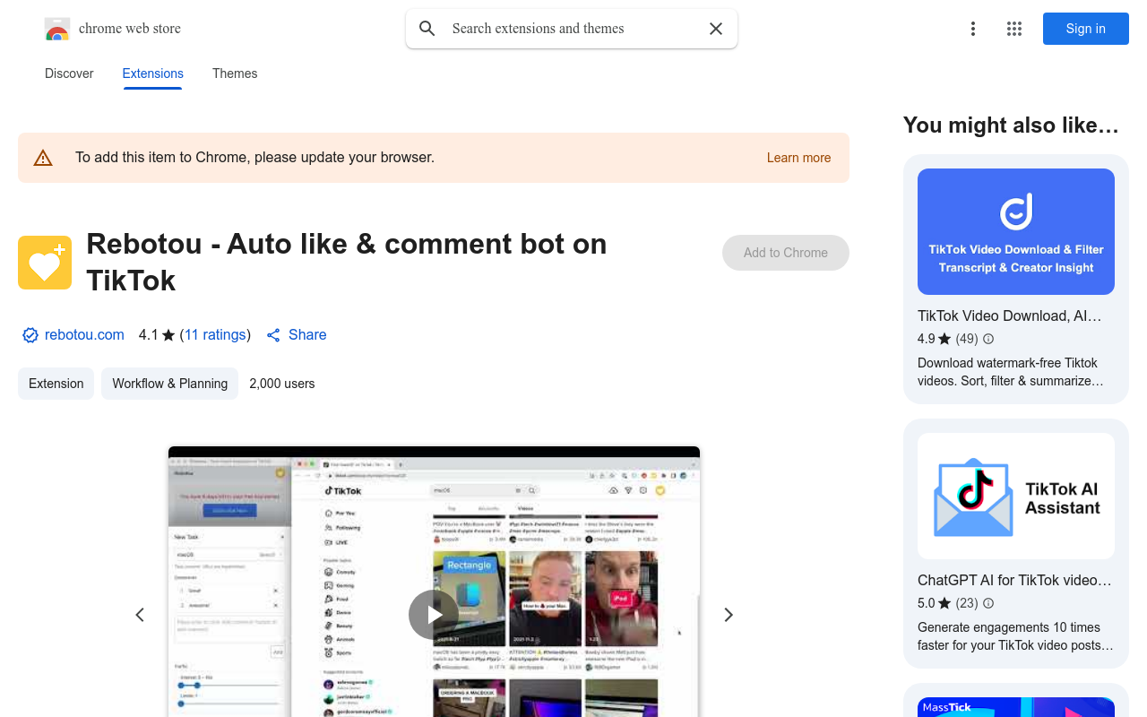The height and width of the screenshot is (717, 1147).
Task: Click the Sign in button
Action: (1086, 29)
